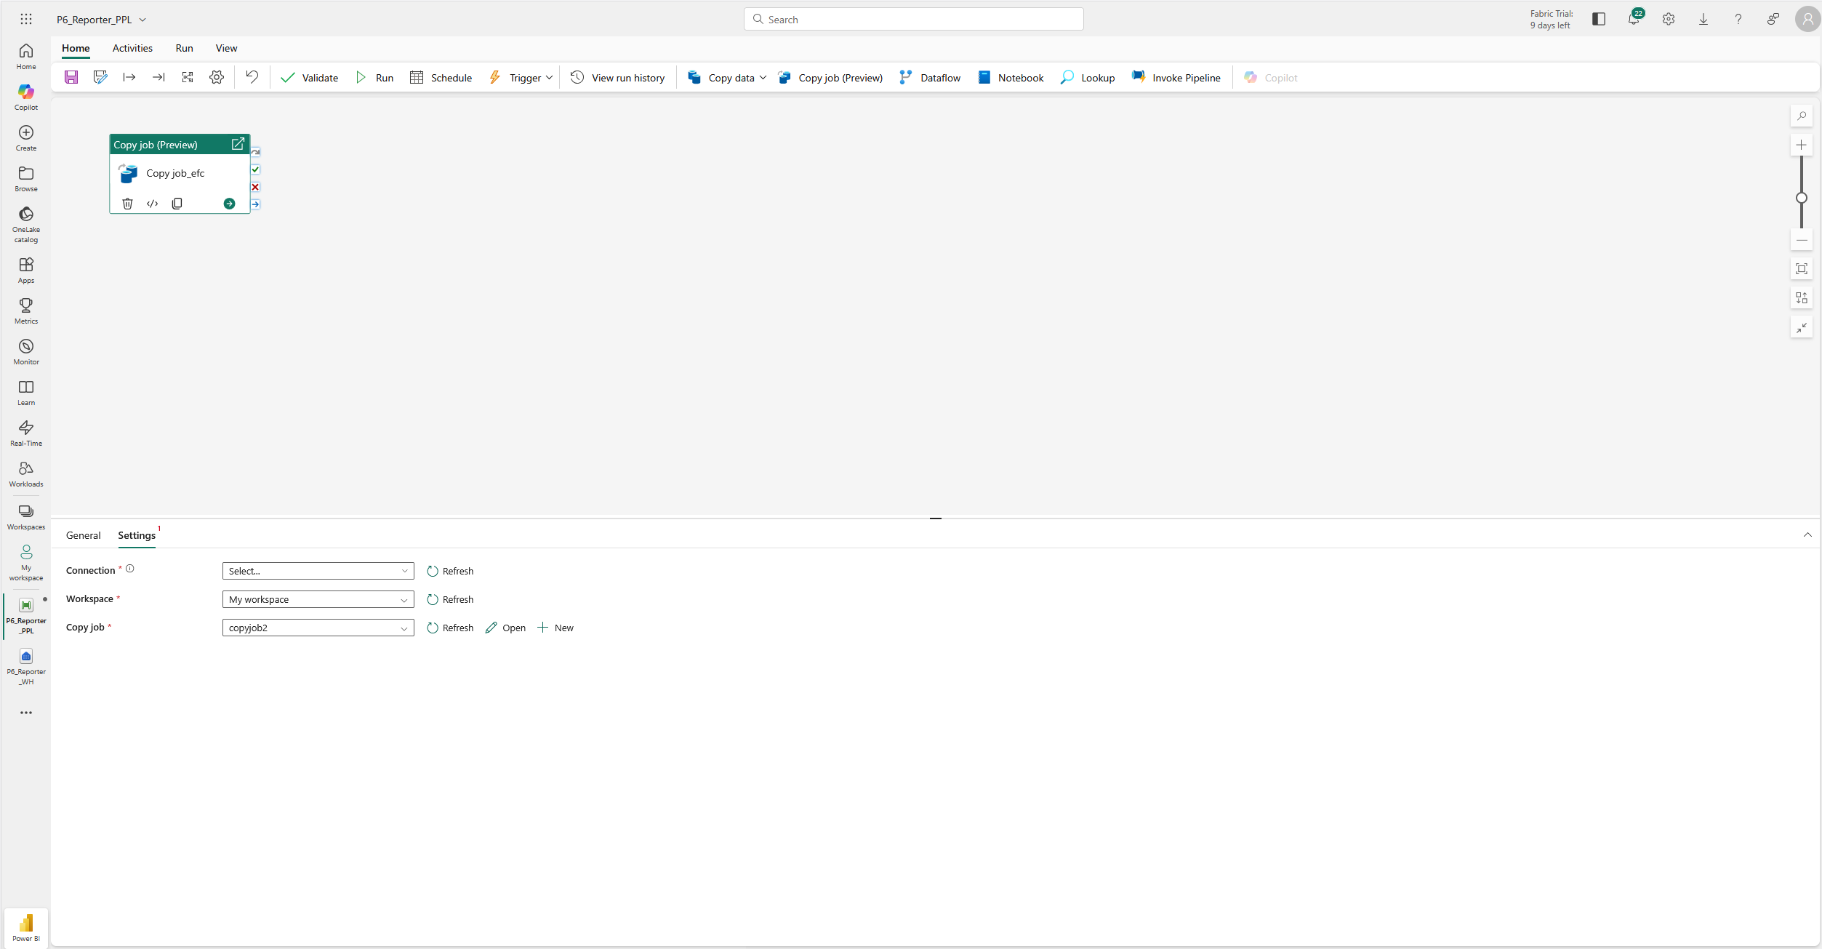Open the Connection Select dropdown

pyautogui.click(x=318, y=571)
